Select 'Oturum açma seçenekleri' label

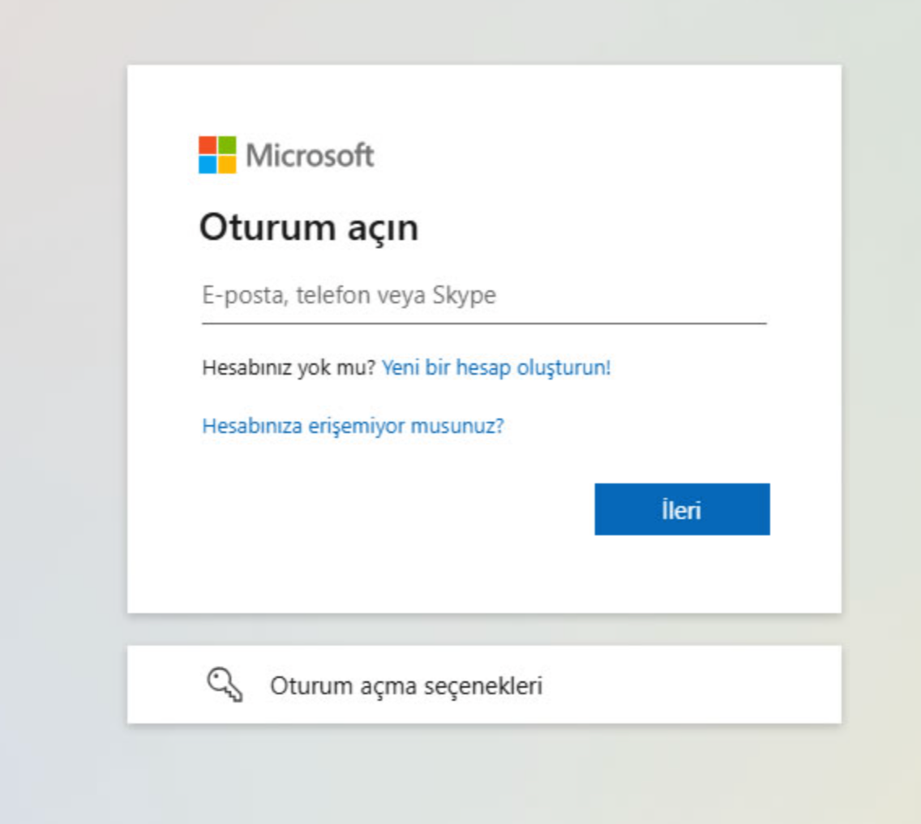click(406, 686)
